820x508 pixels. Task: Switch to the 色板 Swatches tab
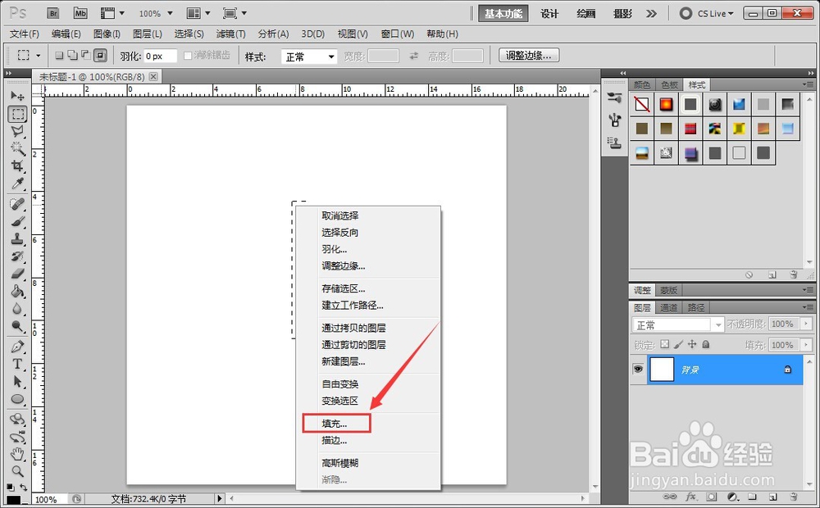click(x=669, y=84)
